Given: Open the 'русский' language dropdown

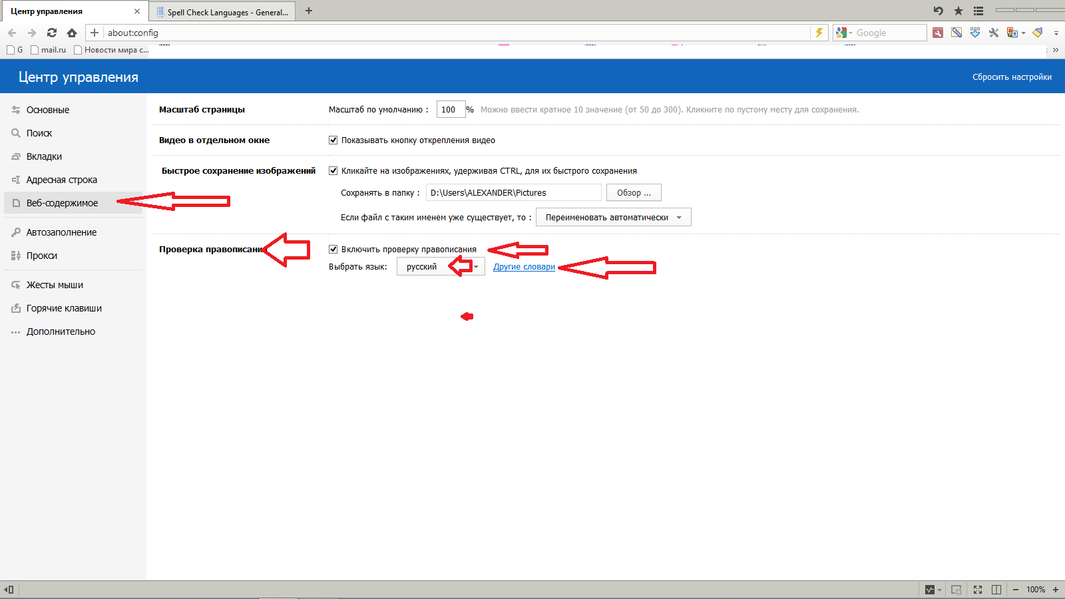Looking at the screenshot, I should pos(441,267).
